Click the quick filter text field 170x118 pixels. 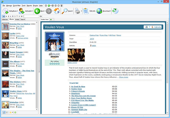(31, 16)
